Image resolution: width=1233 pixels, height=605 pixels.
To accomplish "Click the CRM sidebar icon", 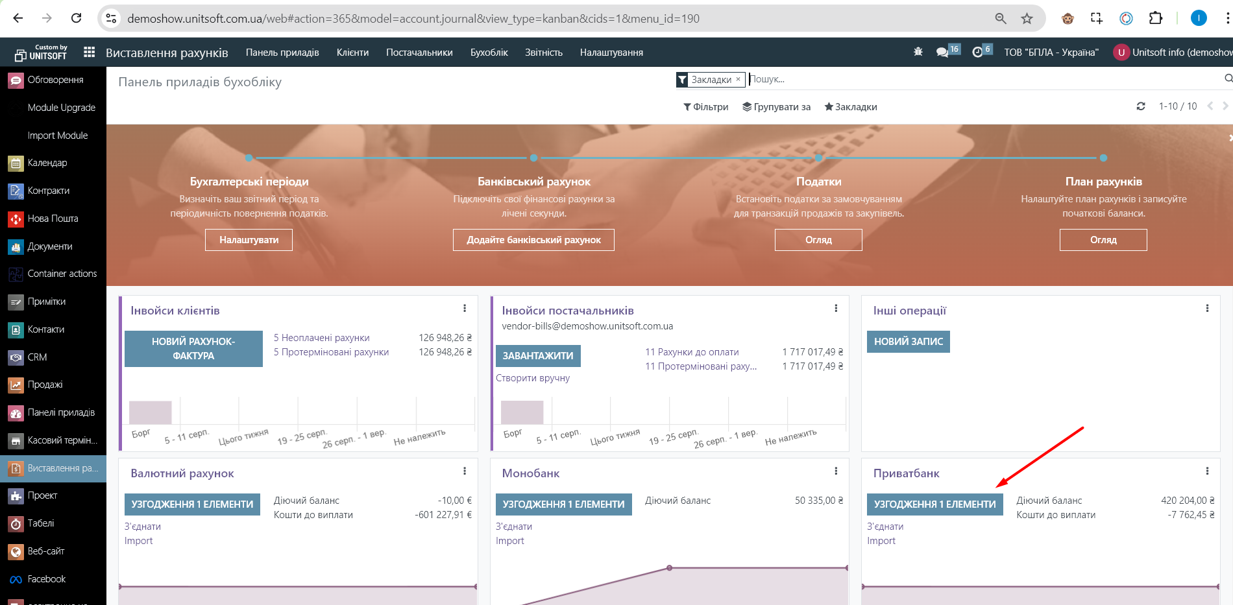I will [16, 357].
